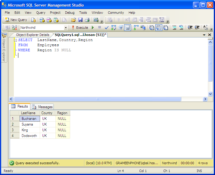Click the red exclamation Execute button
Screen dimensions: 215x175
[80, 28]
